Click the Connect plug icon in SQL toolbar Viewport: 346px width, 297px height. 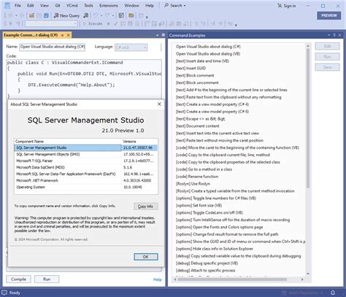[10, 23]
